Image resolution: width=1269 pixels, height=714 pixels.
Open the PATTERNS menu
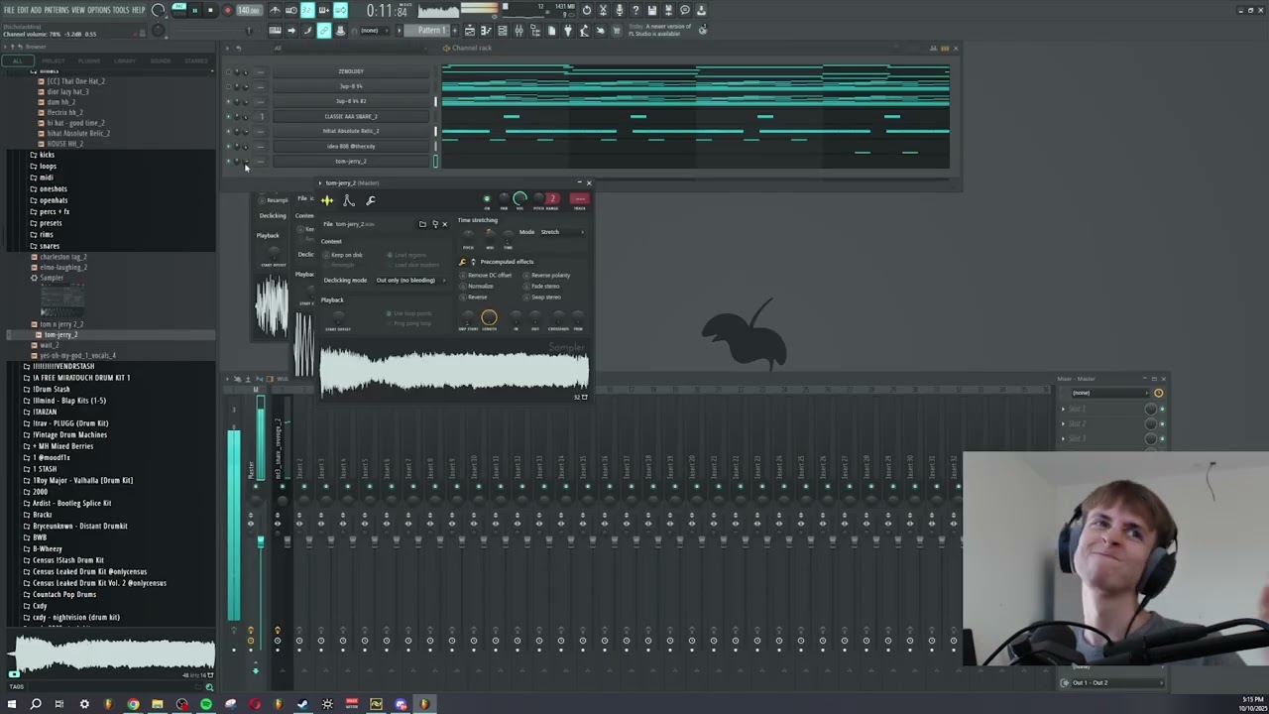[x=57, y=10]
